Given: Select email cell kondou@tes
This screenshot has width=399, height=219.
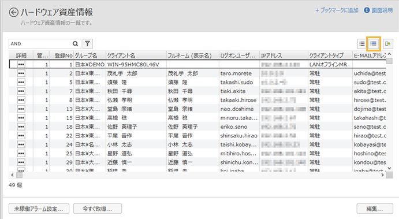Looking at the screenshot, I should pos(370,162).
